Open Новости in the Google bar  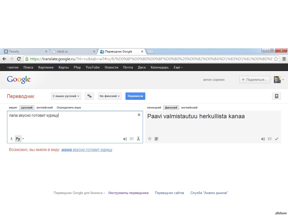point(111,67)
